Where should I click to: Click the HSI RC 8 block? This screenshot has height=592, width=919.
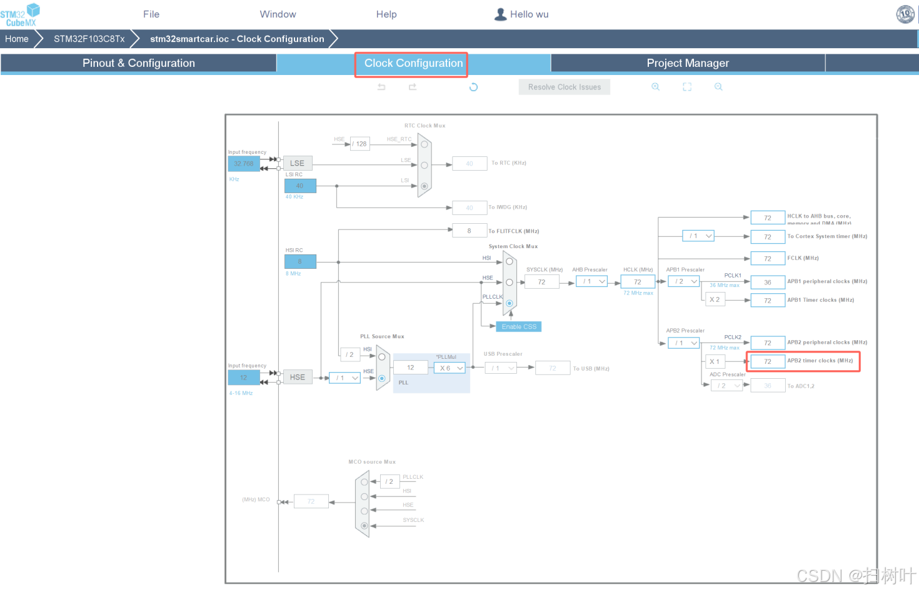[300, 261]
